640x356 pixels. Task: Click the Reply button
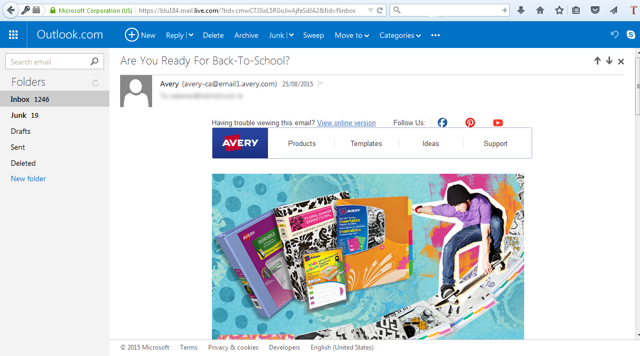pos(175,35)
